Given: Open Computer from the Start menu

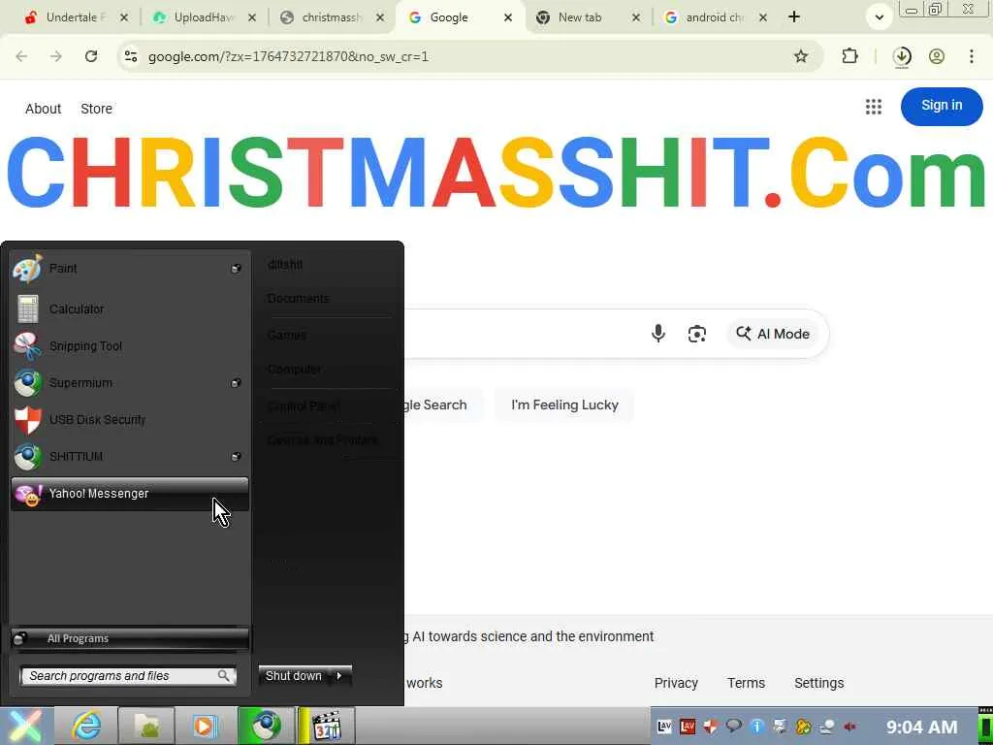Looking at the screenshot, I should [x=294, y=370].
